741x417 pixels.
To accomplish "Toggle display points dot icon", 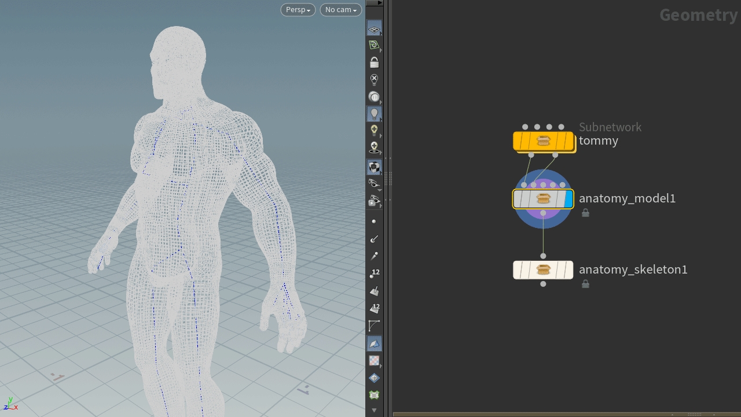I will click(374, 222).
